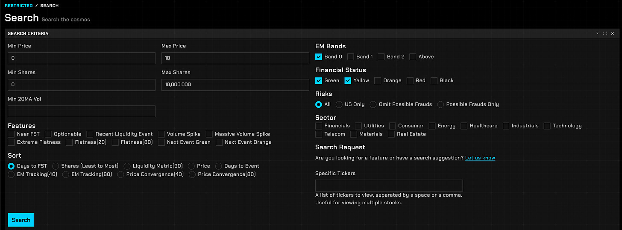
Task: Uncheck Green financial status
Action: [319, 81]
